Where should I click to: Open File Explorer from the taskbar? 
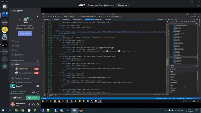tap(16, 110)
